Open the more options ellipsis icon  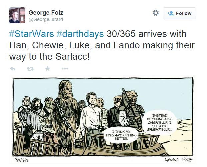tap(65, 69)
